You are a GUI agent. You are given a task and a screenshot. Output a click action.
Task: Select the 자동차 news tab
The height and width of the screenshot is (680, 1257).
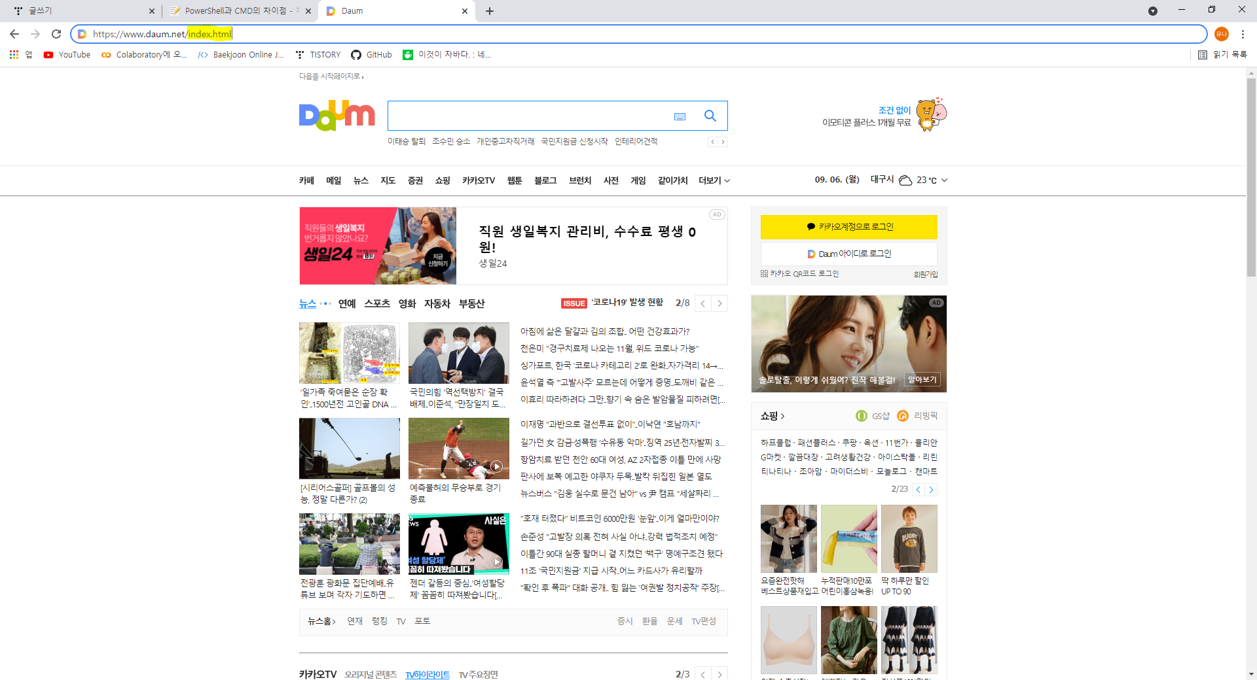click(x=437, y=304)
